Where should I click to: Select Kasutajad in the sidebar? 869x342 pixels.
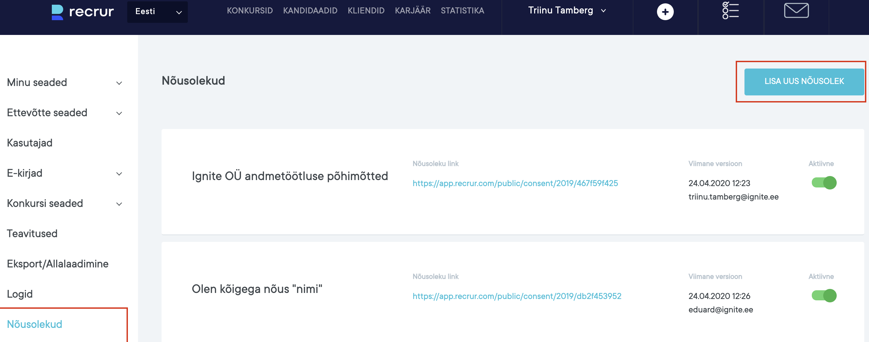point(30,143)
